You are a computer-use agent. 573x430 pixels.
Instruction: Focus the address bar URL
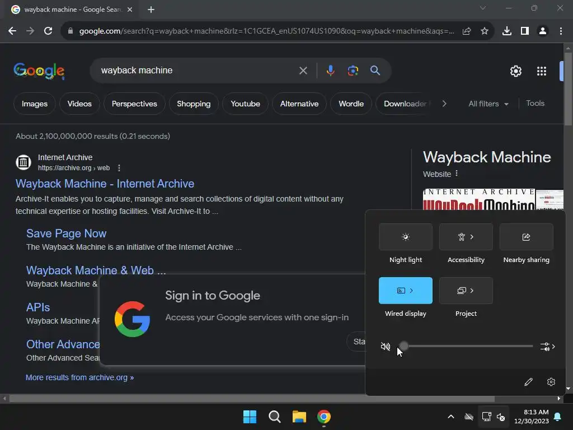[267, 31]
